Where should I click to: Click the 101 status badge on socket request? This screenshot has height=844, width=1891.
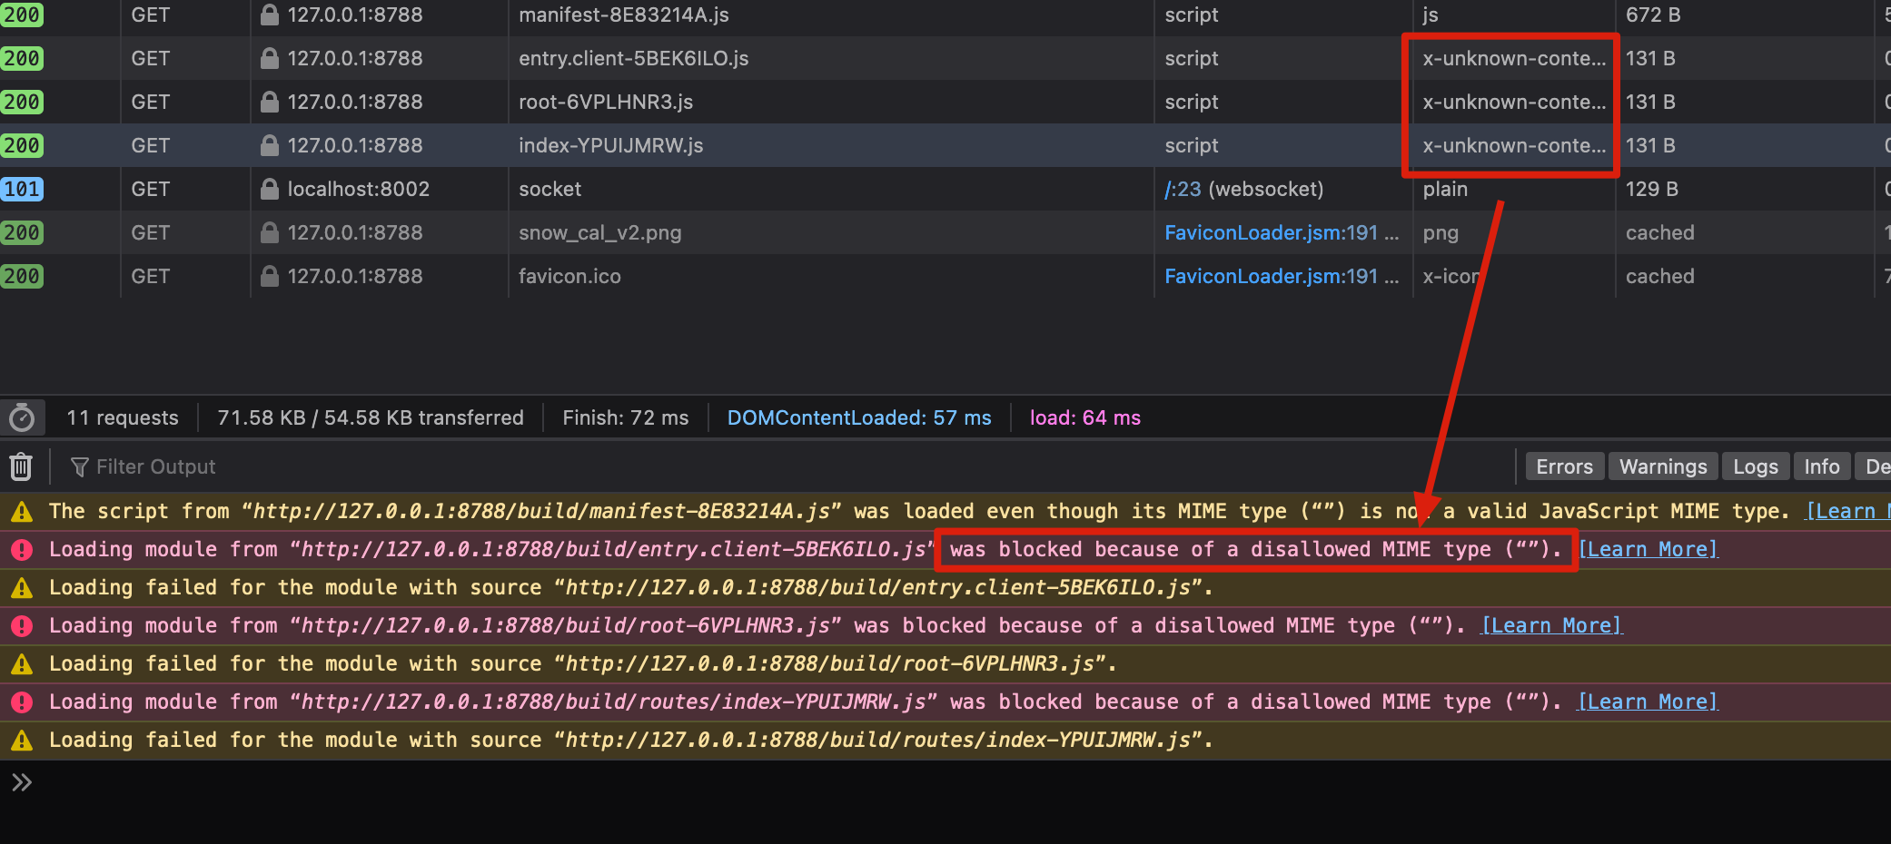(x=22, y=189)
